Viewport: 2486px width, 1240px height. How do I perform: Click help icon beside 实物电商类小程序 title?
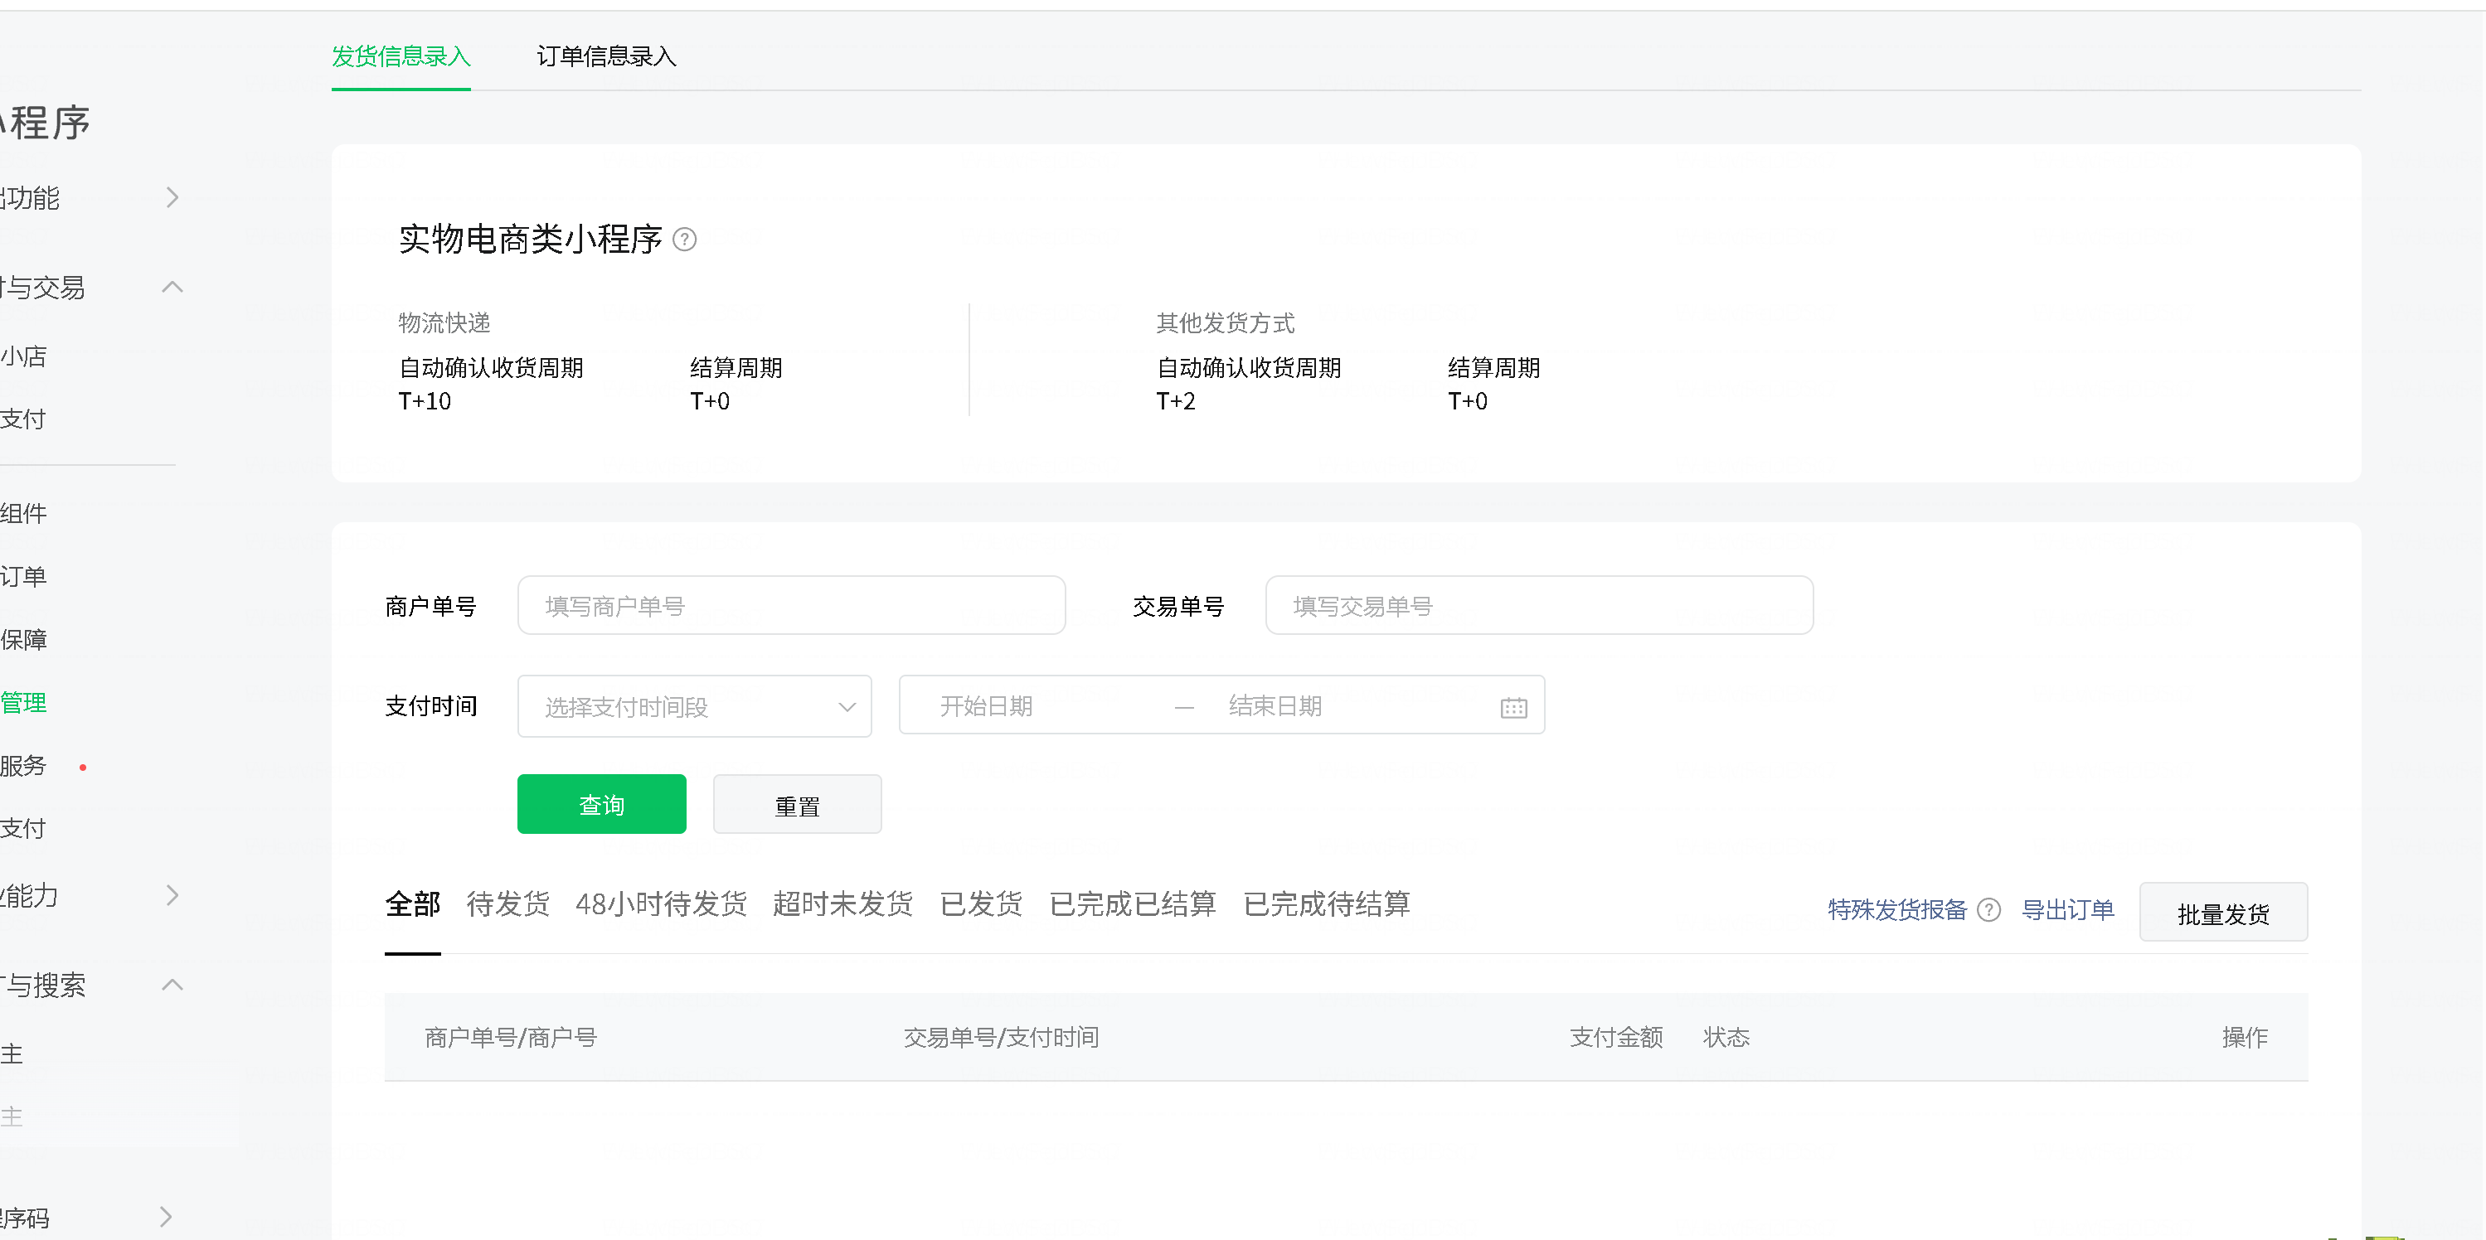pos(684,240)
